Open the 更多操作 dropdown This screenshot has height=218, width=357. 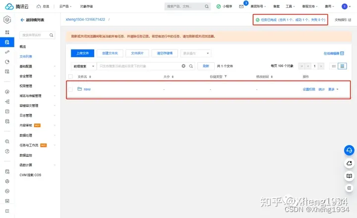[196, 53]
